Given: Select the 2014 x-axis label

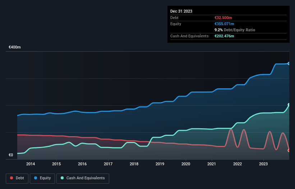Looking at the screenshot, I should tap(31, 164).
